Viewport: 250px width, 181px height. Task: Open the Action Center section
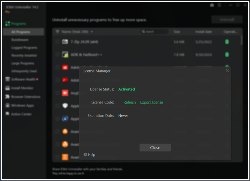(18, 114)
